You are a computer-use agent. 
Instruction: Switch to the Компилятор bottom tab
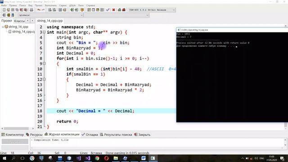tap(13, 135)
